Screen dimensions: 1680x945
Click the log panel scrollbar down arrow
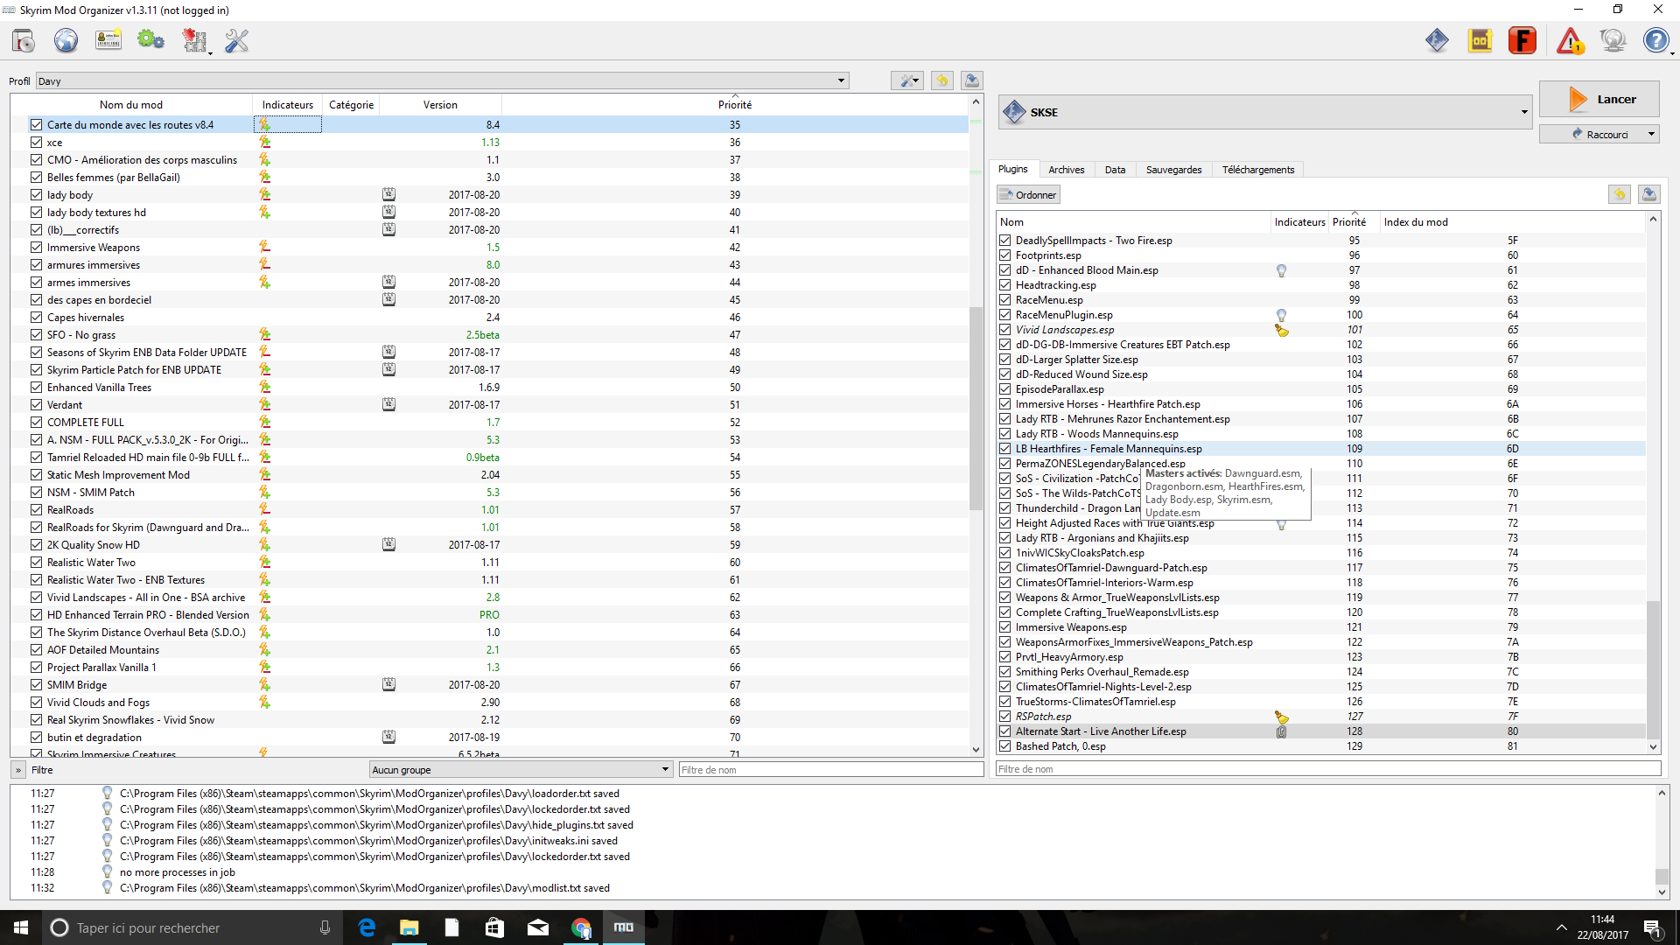[x=1662, y=892]
